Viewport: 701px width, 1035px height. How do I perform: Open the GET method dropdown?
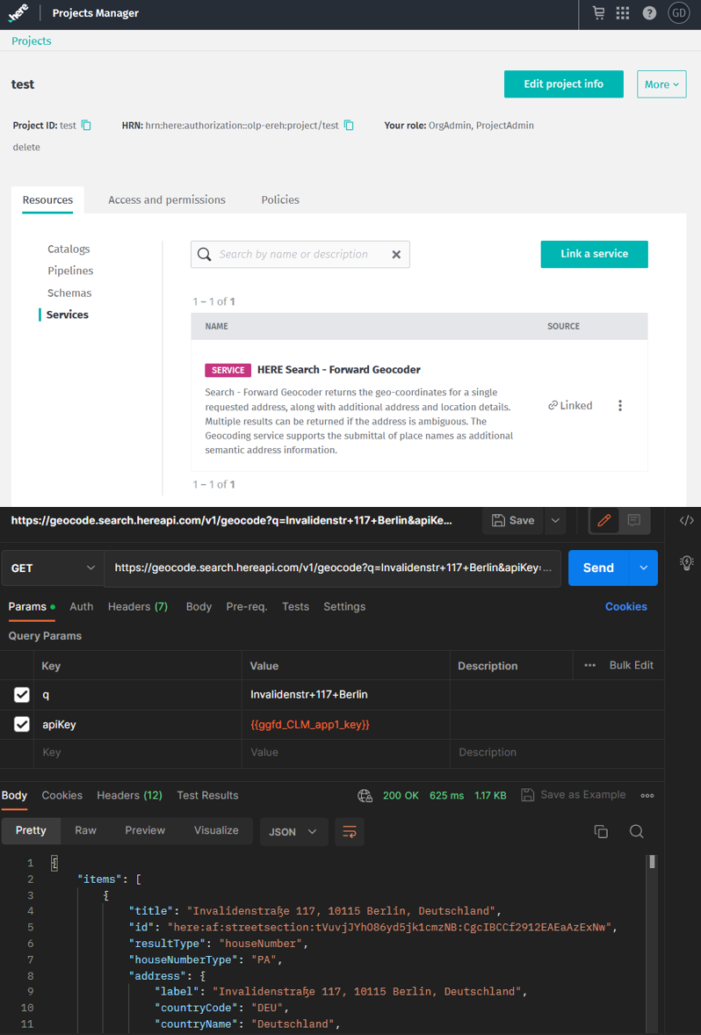point(53,568)
